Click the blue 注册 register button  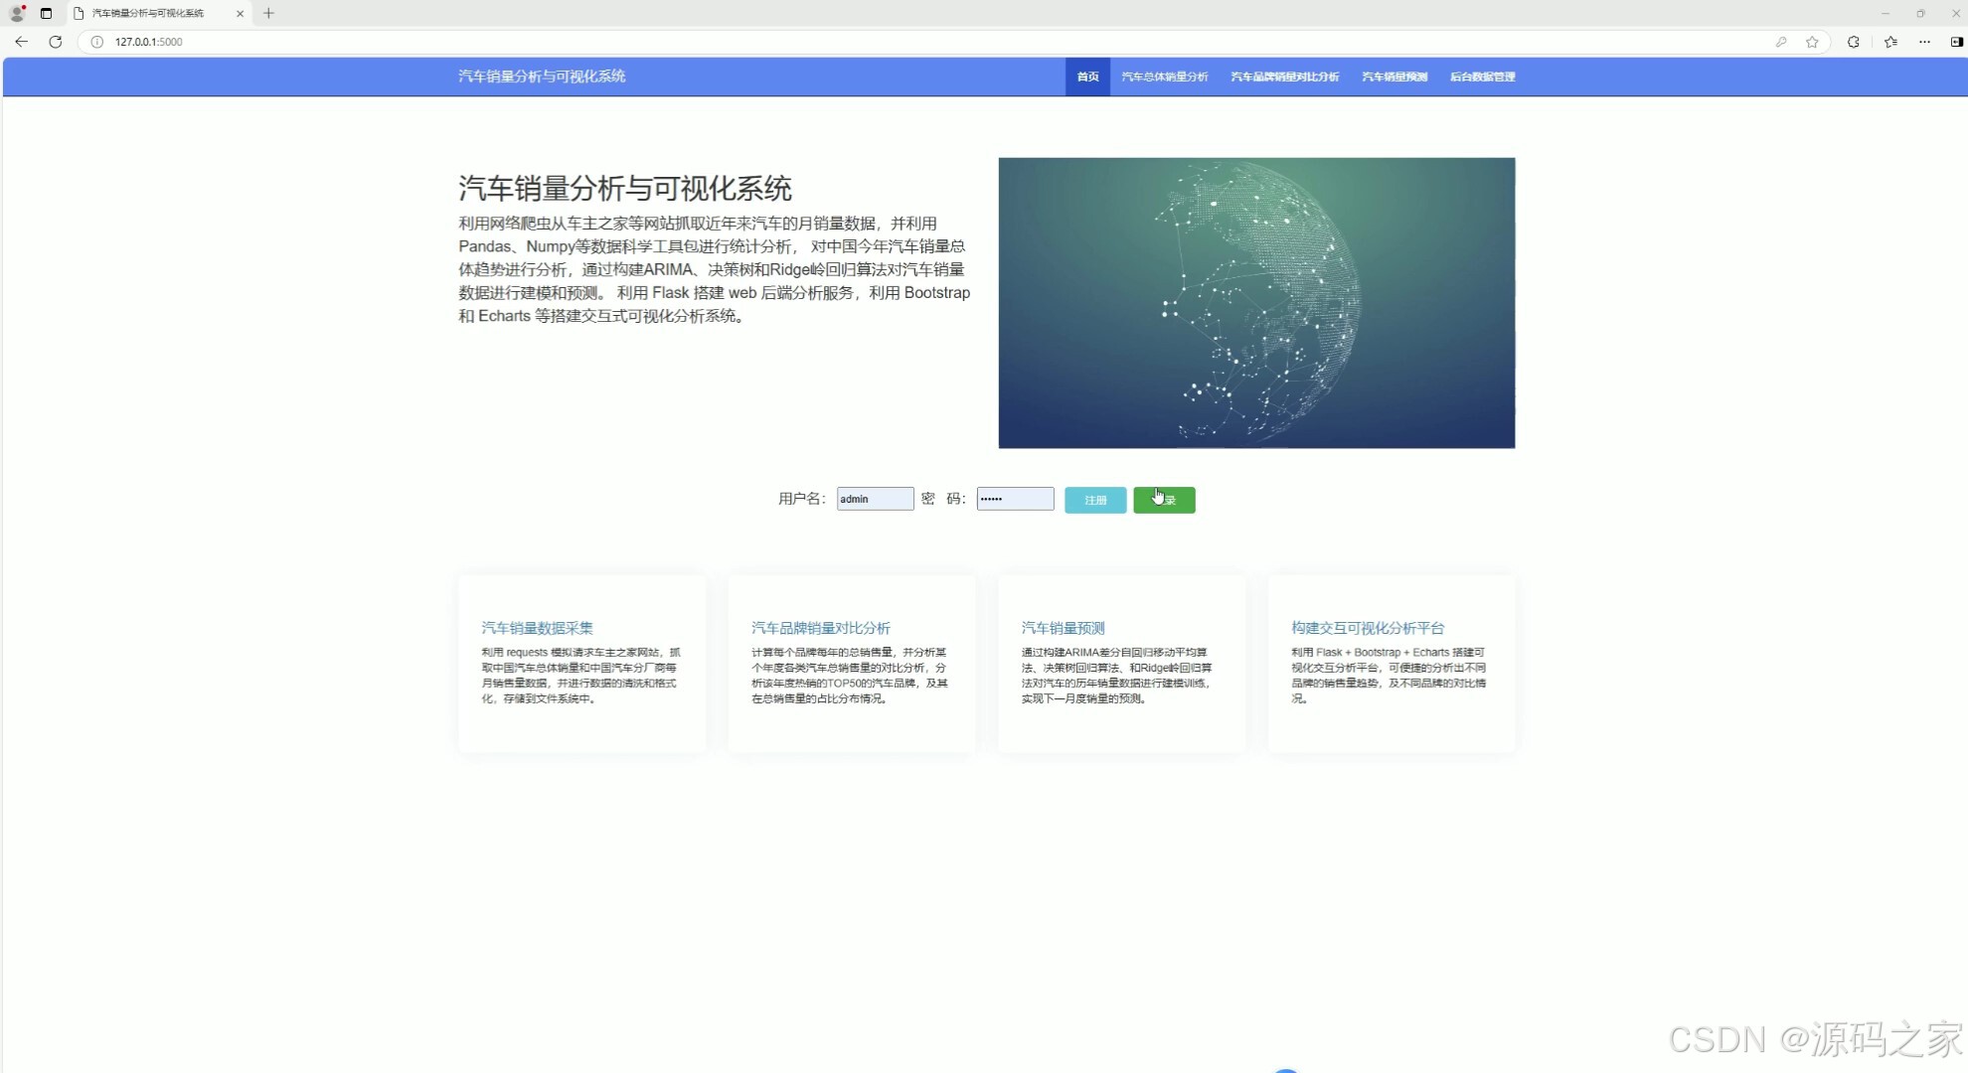click(1094, 500)
